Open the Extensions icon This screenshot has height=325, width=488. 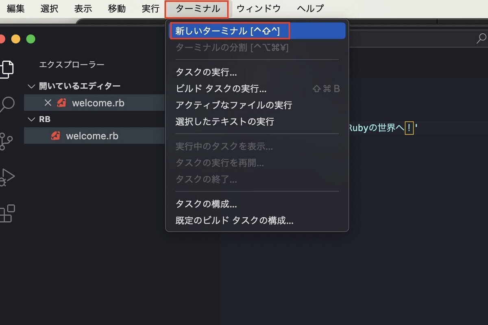click(7, 213)
